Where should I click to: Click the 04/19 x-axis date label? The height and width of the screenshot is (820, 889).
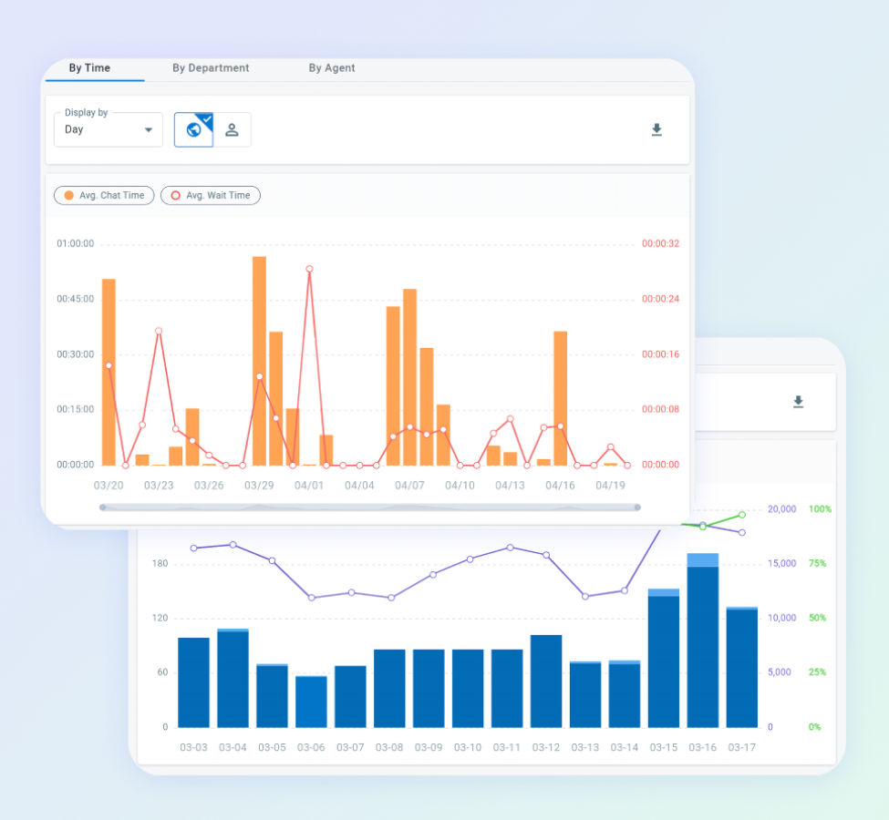(x=610, y=486)
